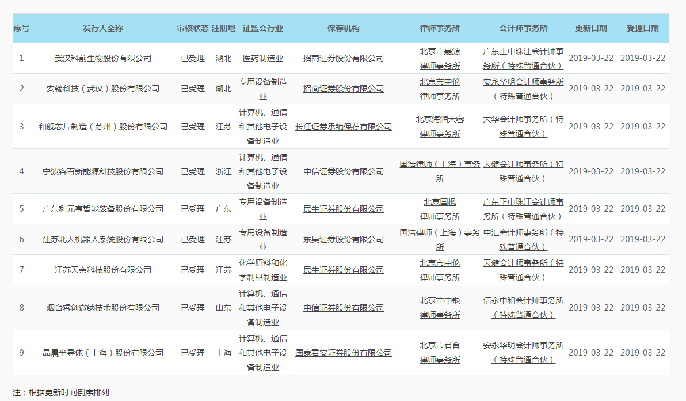Click the 律师事务所 column header

click(440, 28)
